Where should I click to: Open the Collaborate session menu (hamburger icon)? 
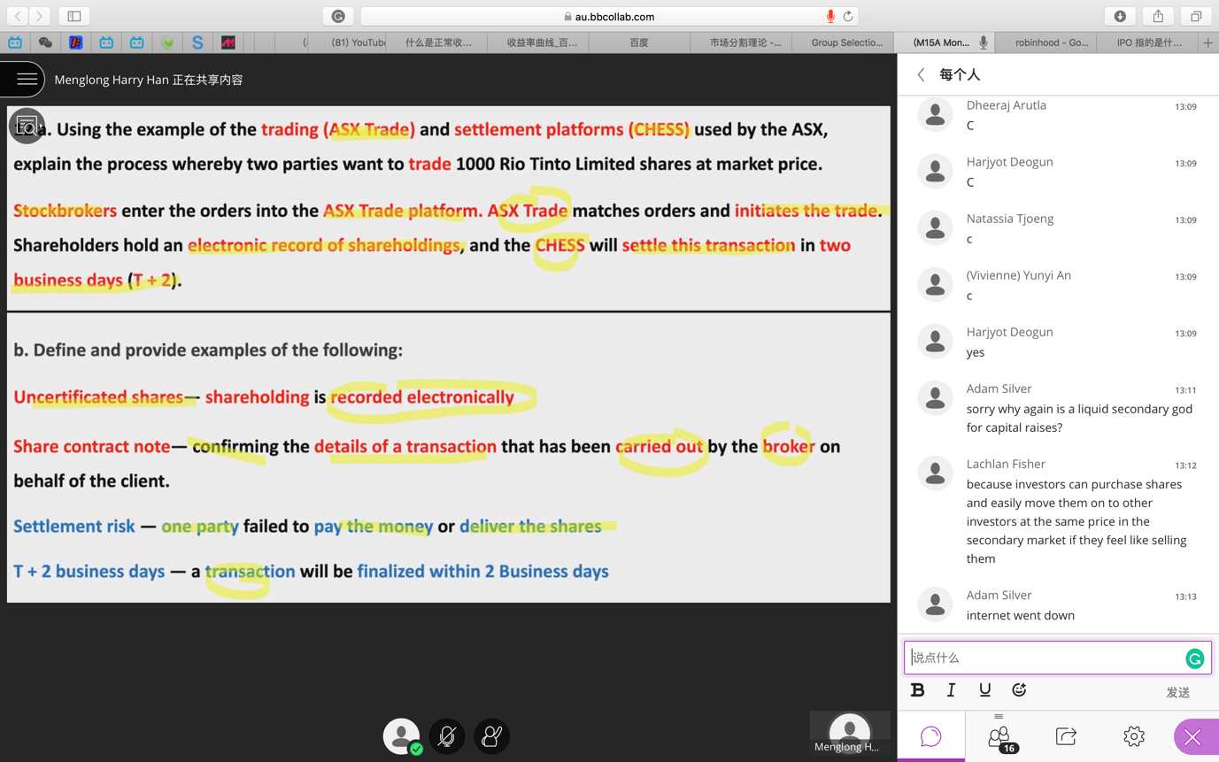pos(26,80)
